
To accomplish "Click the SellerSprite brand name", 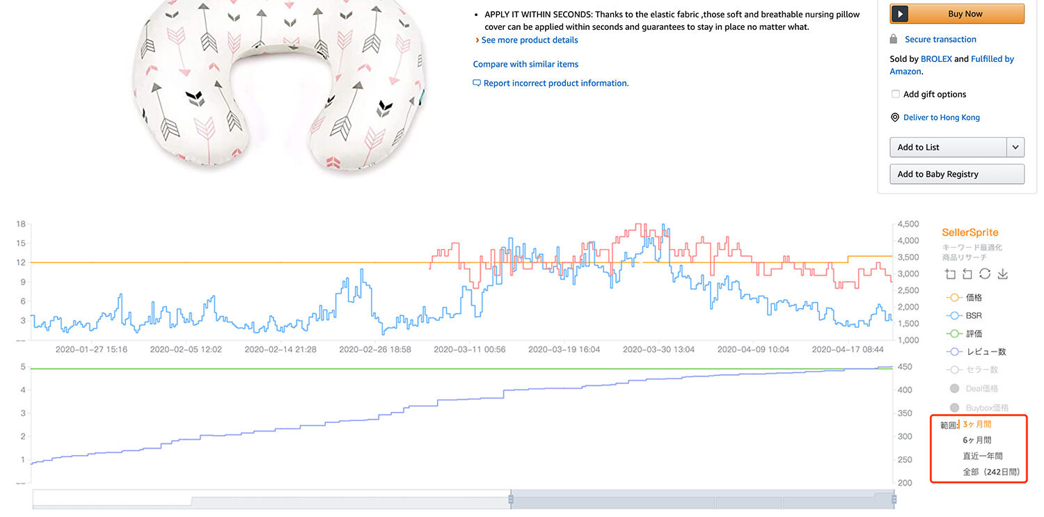I will 970,232.
